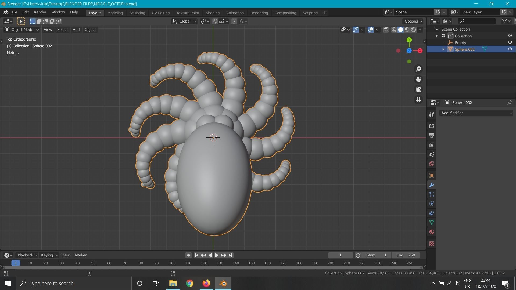516x290 pixels.
Task: Click the outliner filter funnel icon
Action: tap(504, 21)
